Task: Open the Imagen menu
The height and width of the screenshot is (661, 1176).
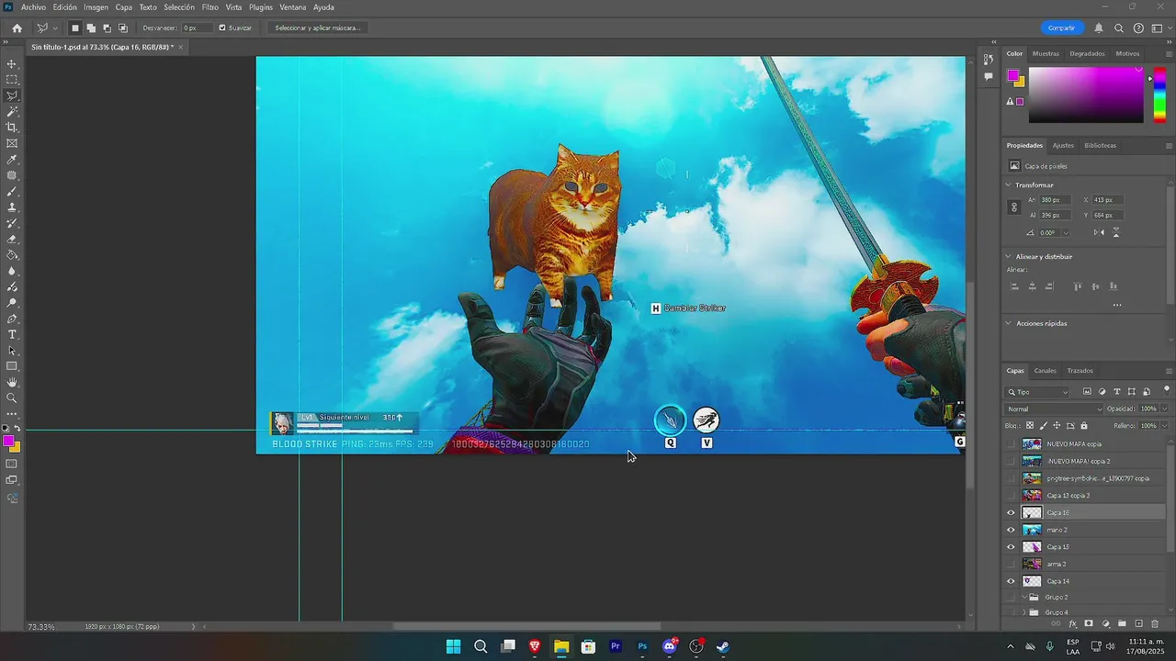Action: (96, 7)
